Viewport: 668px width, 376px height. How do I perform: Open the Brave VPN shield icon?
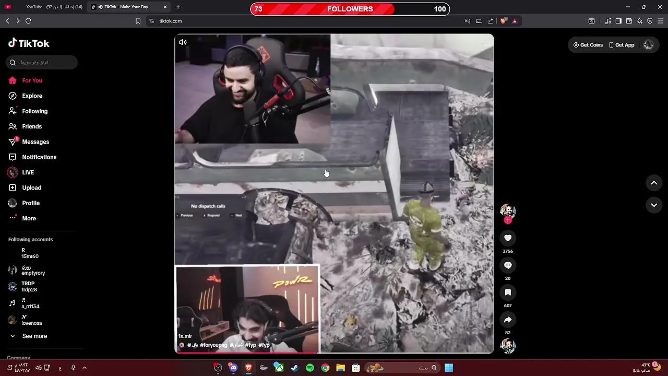(x=650, y=21)
